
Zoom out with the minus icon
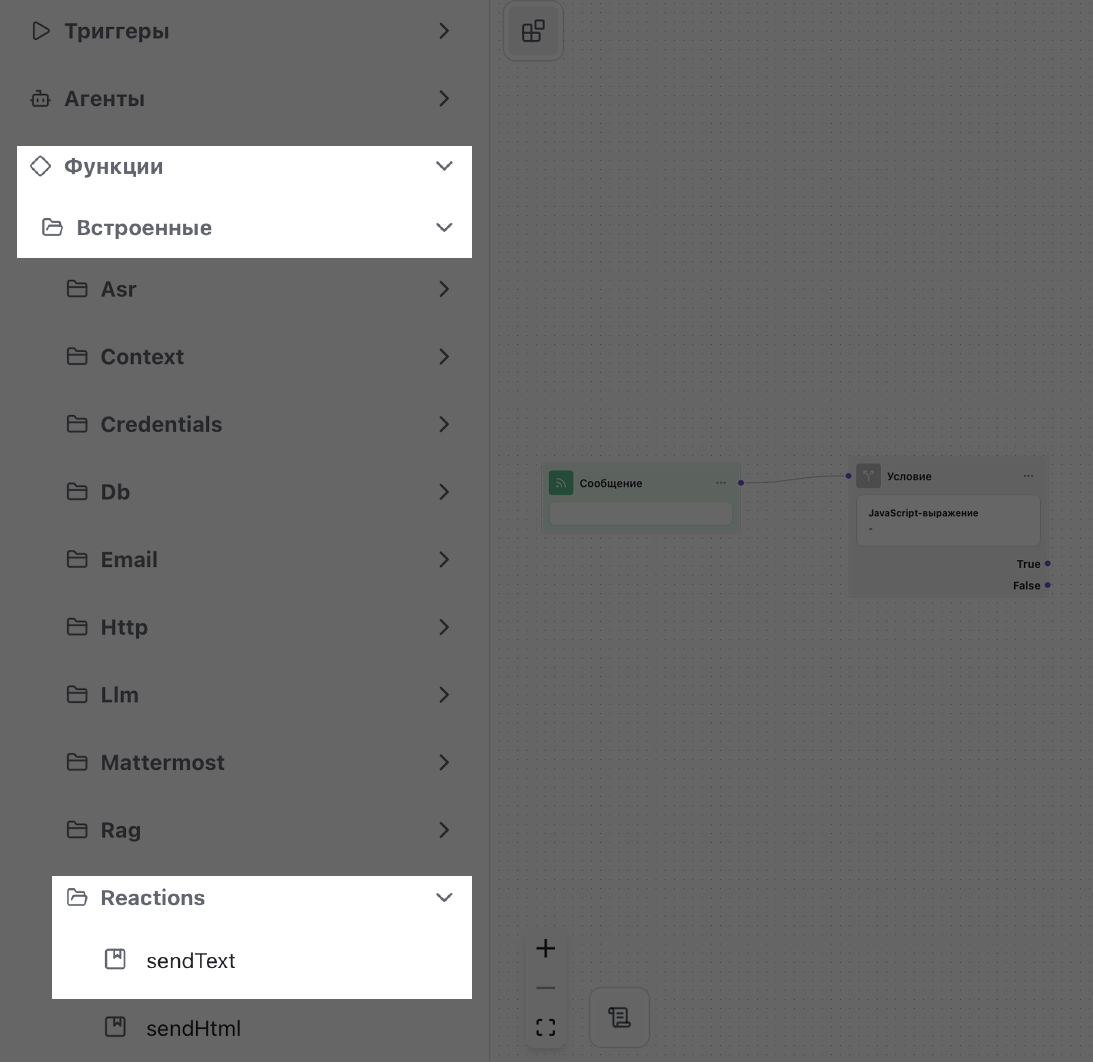click(545, 988)
